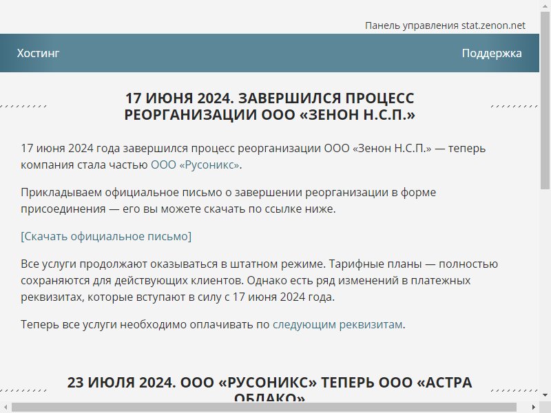Click sentence 'Теперь все услуги необходимо оплачивать'
Image resolution: width=551 pixels, height=413 pixels.
pyautogui.click(x=213, y=324)
